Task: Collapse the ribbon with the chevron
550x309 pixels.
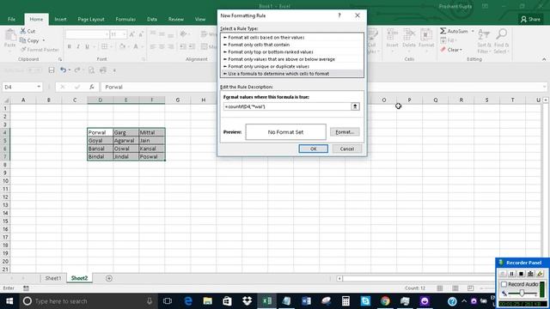Action: tap(544, 59)
